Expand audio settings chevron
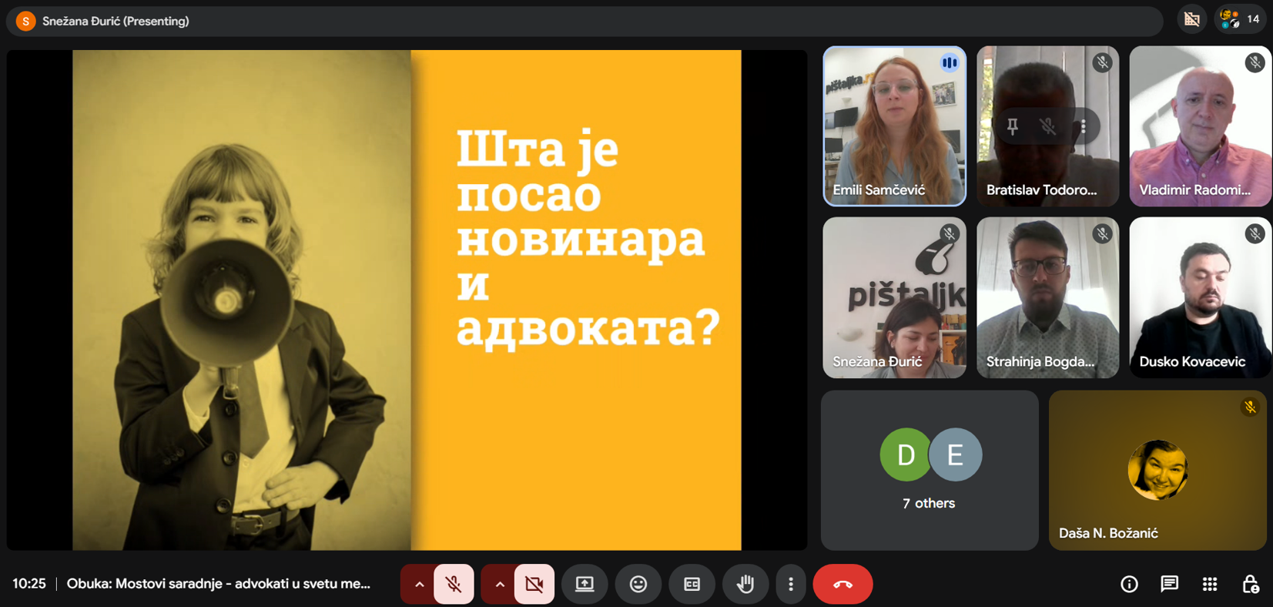 (x=419, y=584)
